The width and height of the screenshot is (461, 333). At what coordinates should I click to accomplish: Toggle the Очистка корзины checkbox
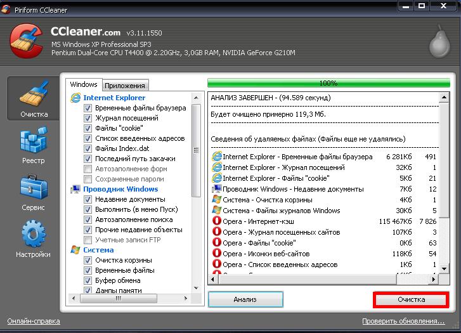(88, 261)
